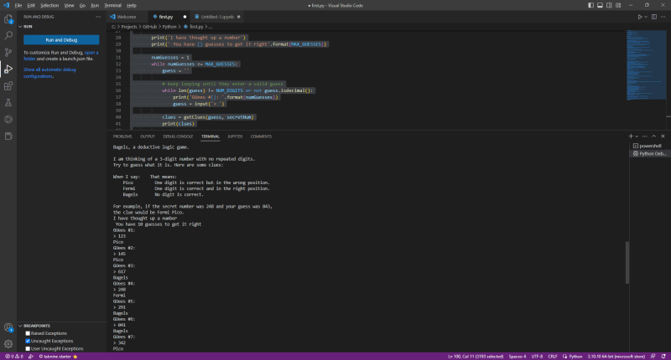Open new terminal launch profile dropdown
Viewport: 671px width, 360px height.
point(637,136)
